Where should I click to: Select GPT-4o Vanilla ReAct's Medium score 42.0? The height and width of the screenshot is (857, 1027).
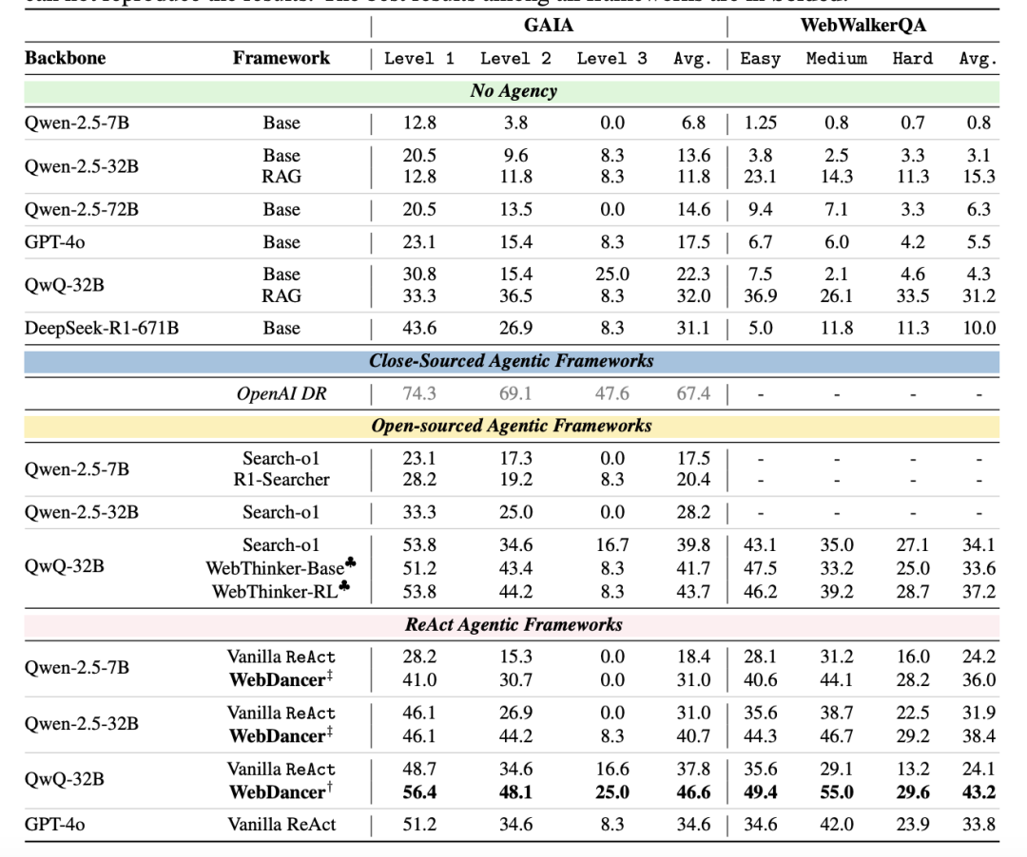pyautogui.click(x=837, y=825)
